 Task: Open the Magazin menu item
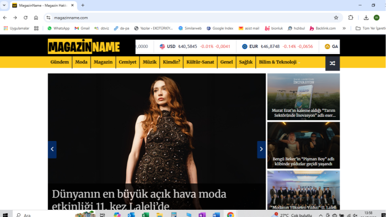click(103, 62)
